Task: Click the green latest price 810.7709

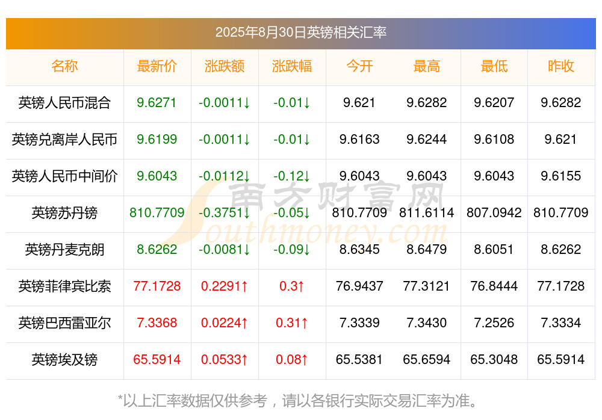Action: click(157, 212)
